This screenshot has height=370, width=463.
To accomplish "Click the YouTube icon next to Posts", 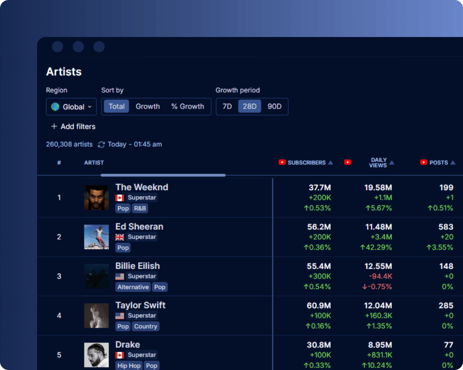I will pos(424,162).
